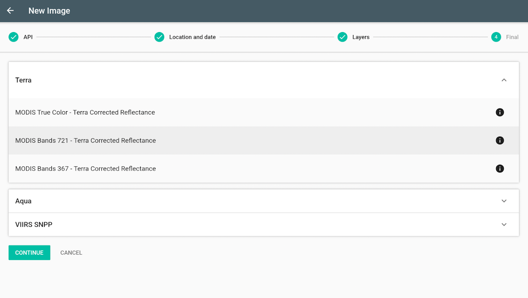Click the step 4 Final circle icon
The height and width of the screenshot is (298, 528).
[496, 37]
